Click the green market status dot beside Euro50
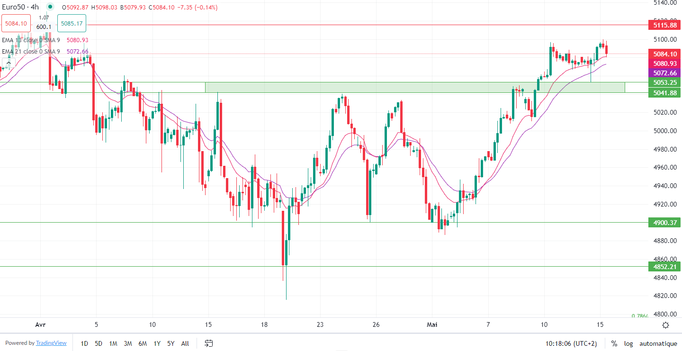682x351 pixels. (x=50, y=7)
